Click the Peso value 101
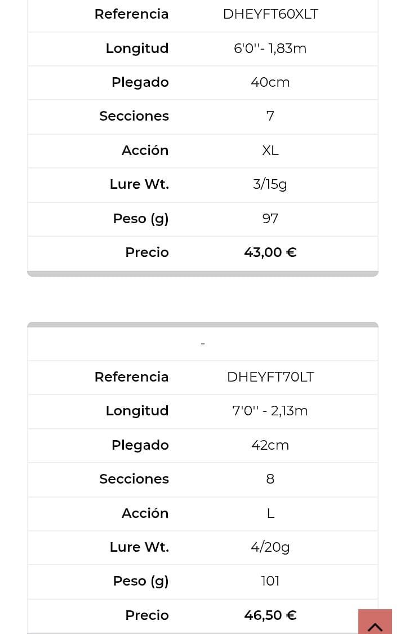Image resolution: width=400 pixels, height=634 pixels. pyautogui.click(x=270, y=581)
